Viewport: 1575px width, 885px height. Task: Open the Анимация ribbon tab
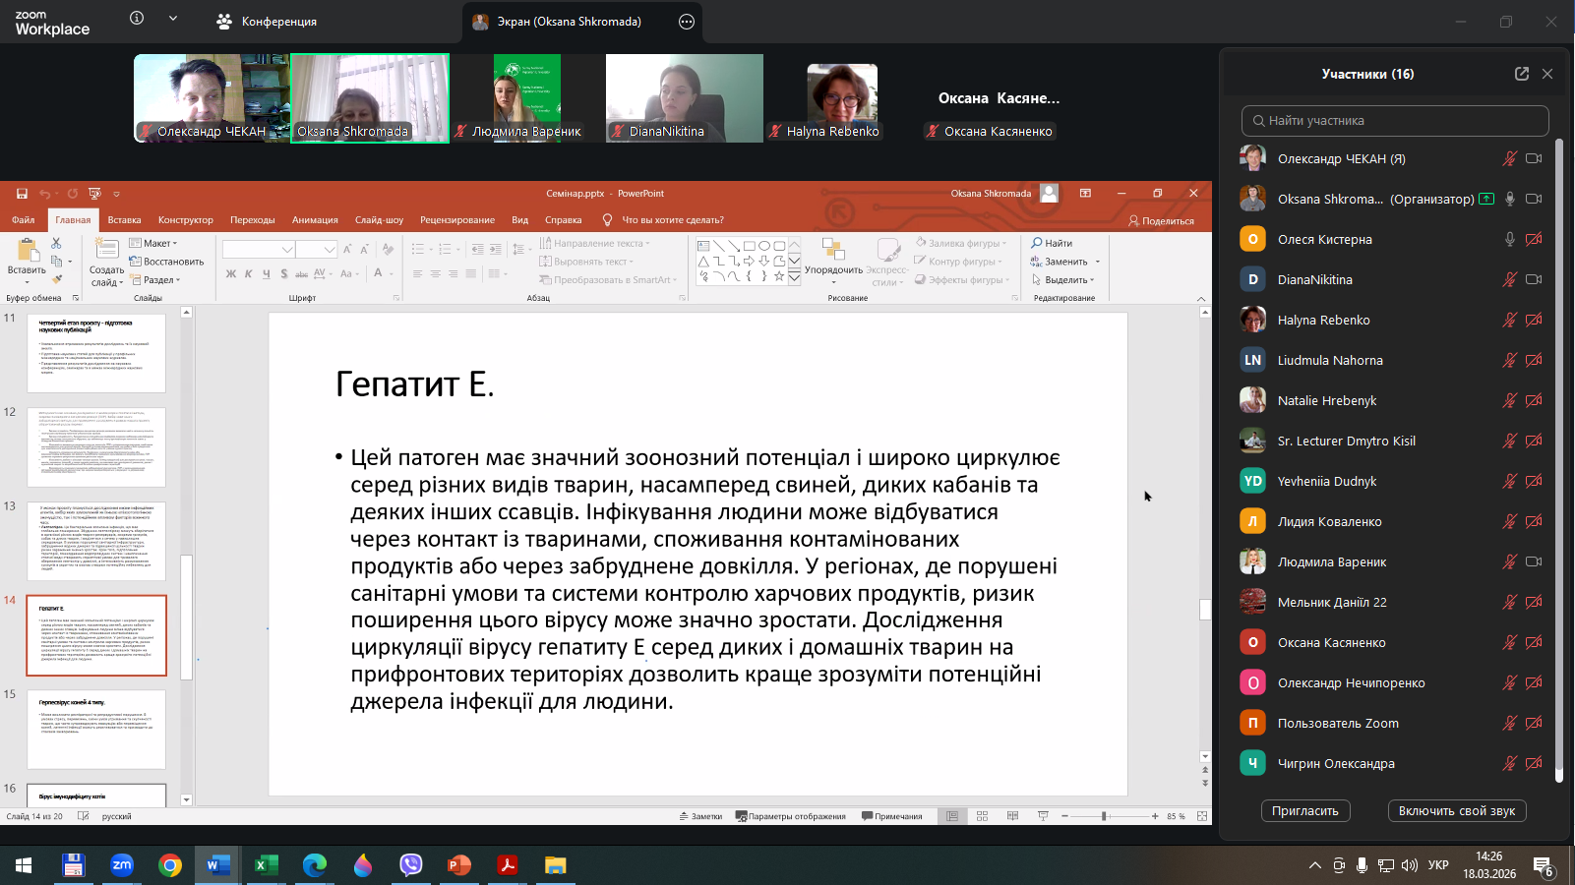[x=315, y=220]
